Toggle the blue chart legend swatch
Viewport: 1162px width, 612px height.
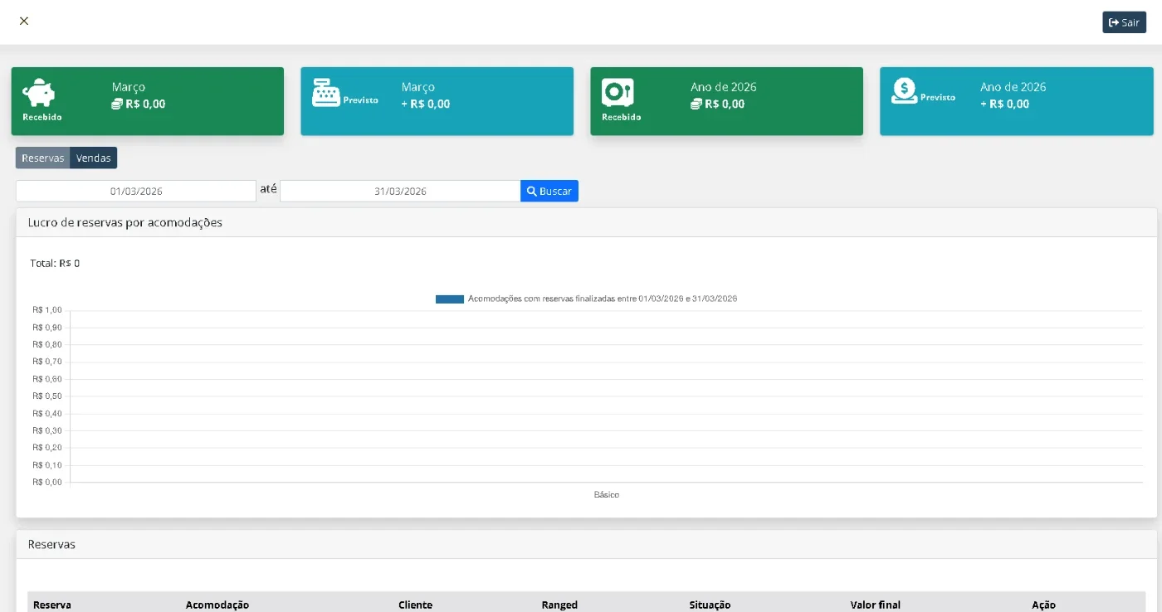[x=449, y=299]
